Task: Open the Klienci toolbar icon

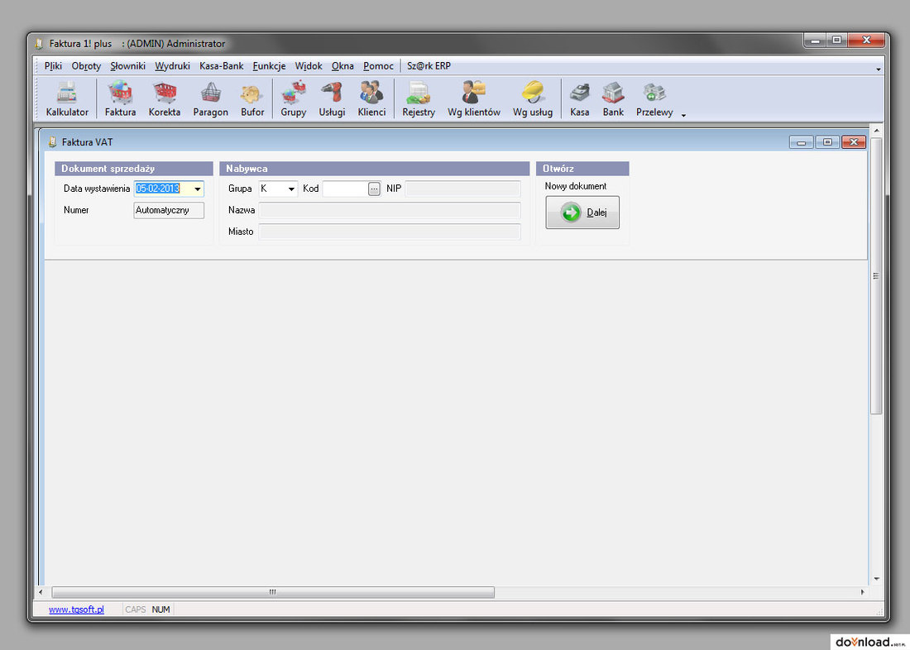Action: coord(371,99)
